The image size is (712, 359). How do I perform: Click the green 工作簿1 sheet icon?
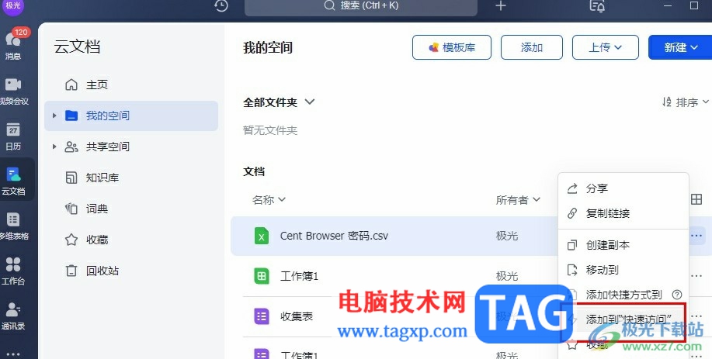click(x=261, y=276)
